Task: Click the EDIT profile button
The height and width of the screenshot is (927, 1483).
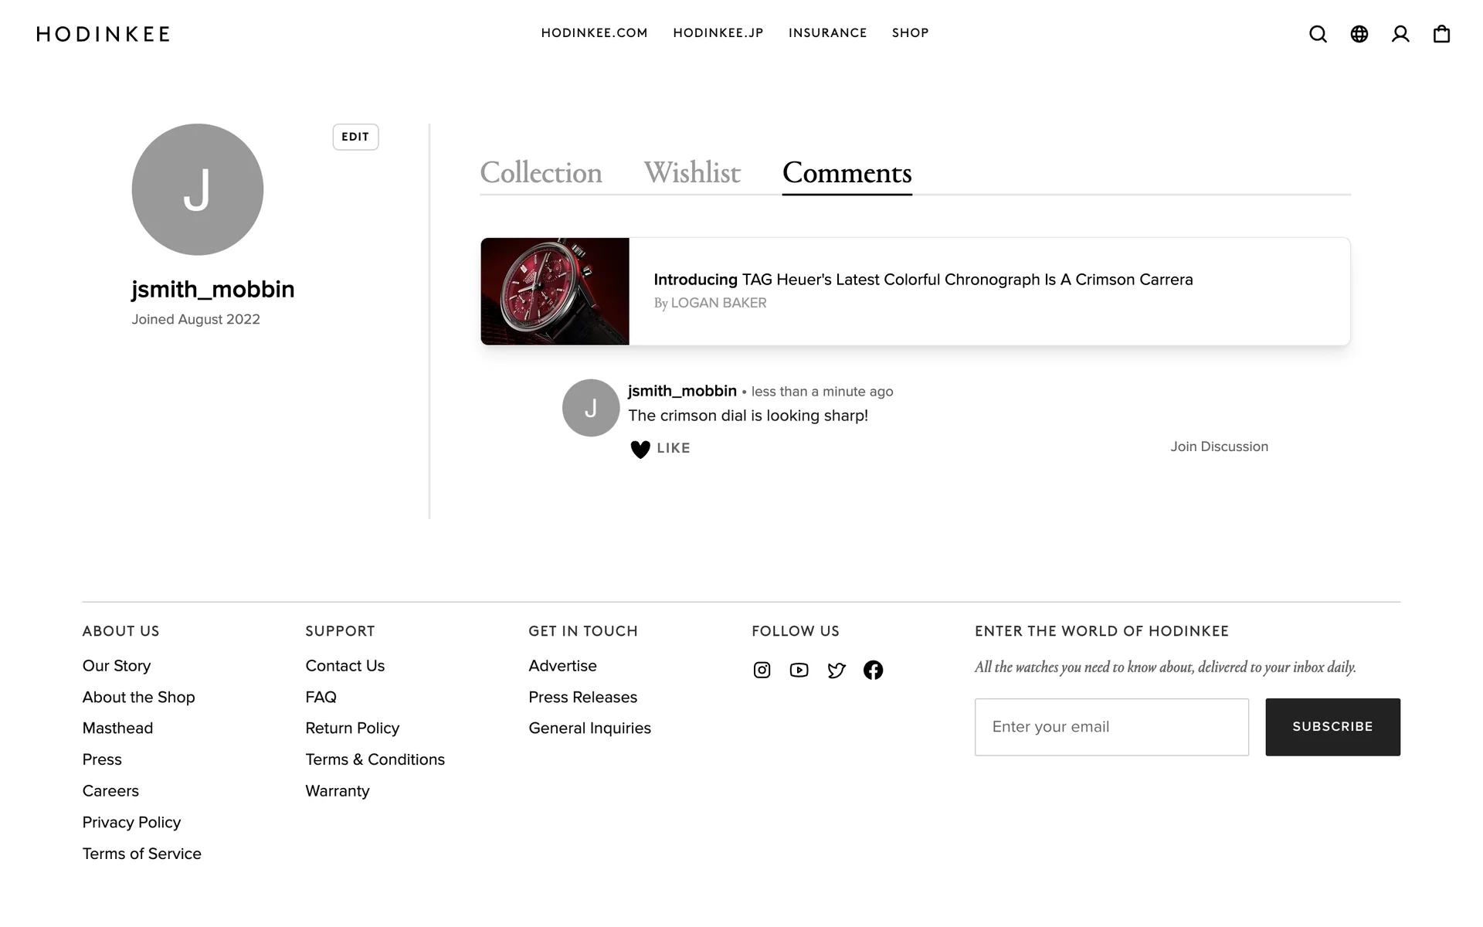Action: [355, 137]
